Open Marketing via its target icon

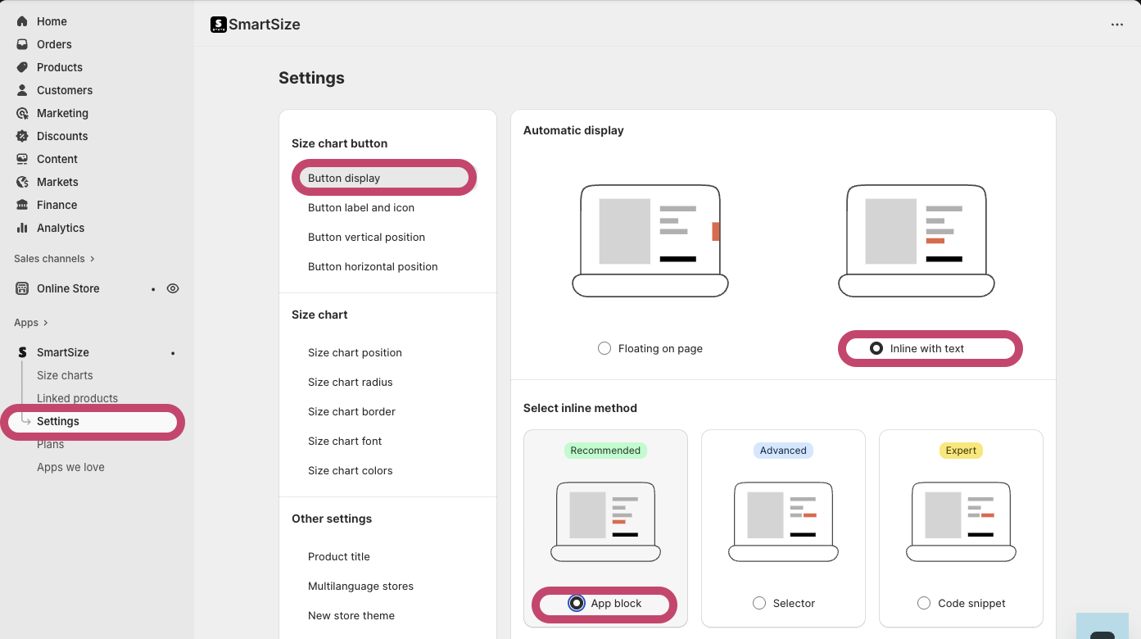[x=22, y=113]
